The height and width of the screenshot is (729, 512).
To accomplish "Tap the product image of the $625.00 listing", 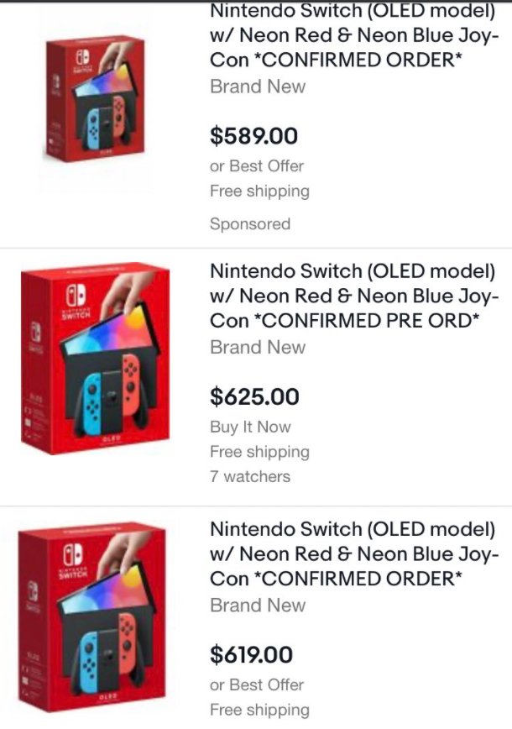I will click(x=95, y=360).
